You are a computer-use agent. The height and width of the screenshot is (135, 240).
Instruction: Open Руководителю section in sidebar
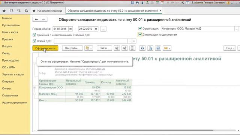point(11,25)
